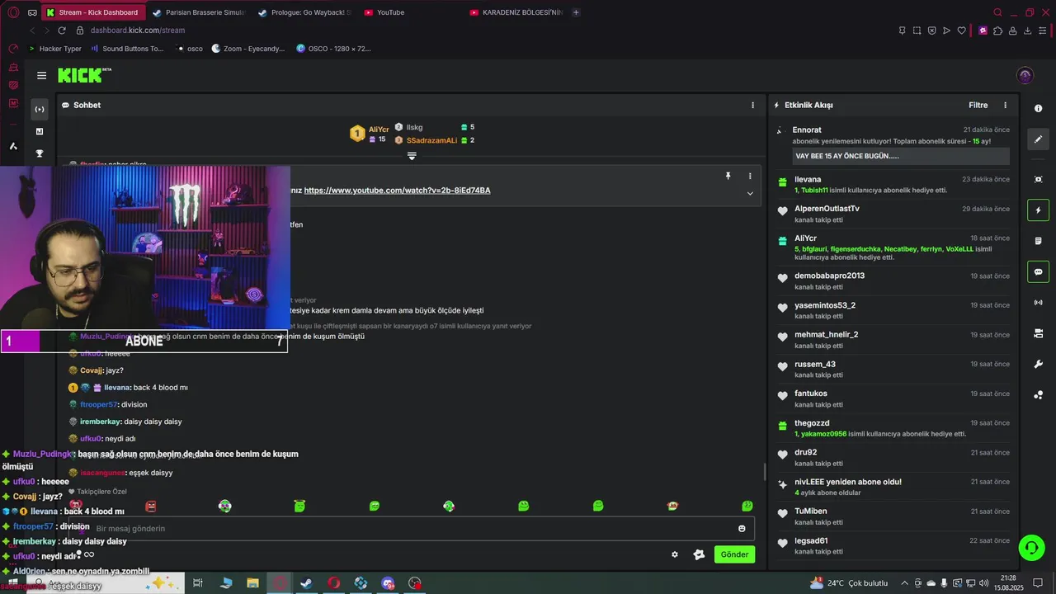Click the pencil edit icon in right sidebar

click(1038, 139)
